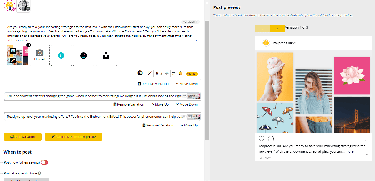Open the Unsplash image picker
Screen dimensions: 375x181
[106, 55]
